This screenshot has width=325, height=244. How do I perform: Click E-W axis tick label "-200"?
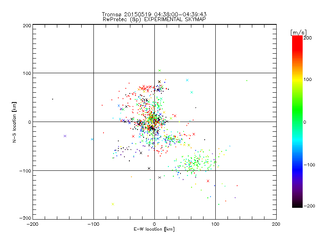pyautogui.click(x=32, y=224)
